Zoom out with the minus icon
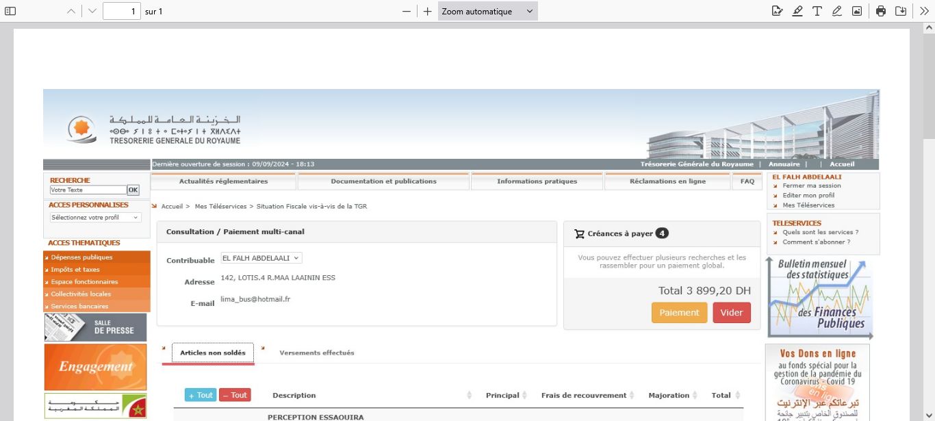This screenshot has width=935, height=421. (x=407, y=11)
